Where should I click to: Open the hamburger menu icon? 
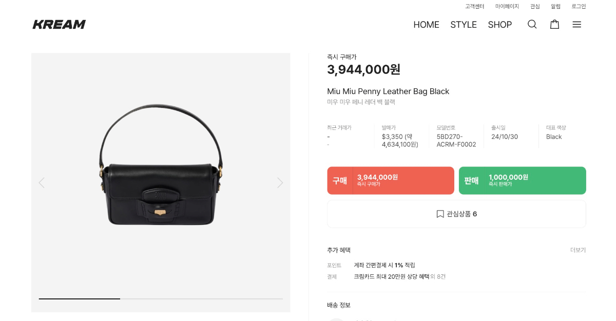576,24
